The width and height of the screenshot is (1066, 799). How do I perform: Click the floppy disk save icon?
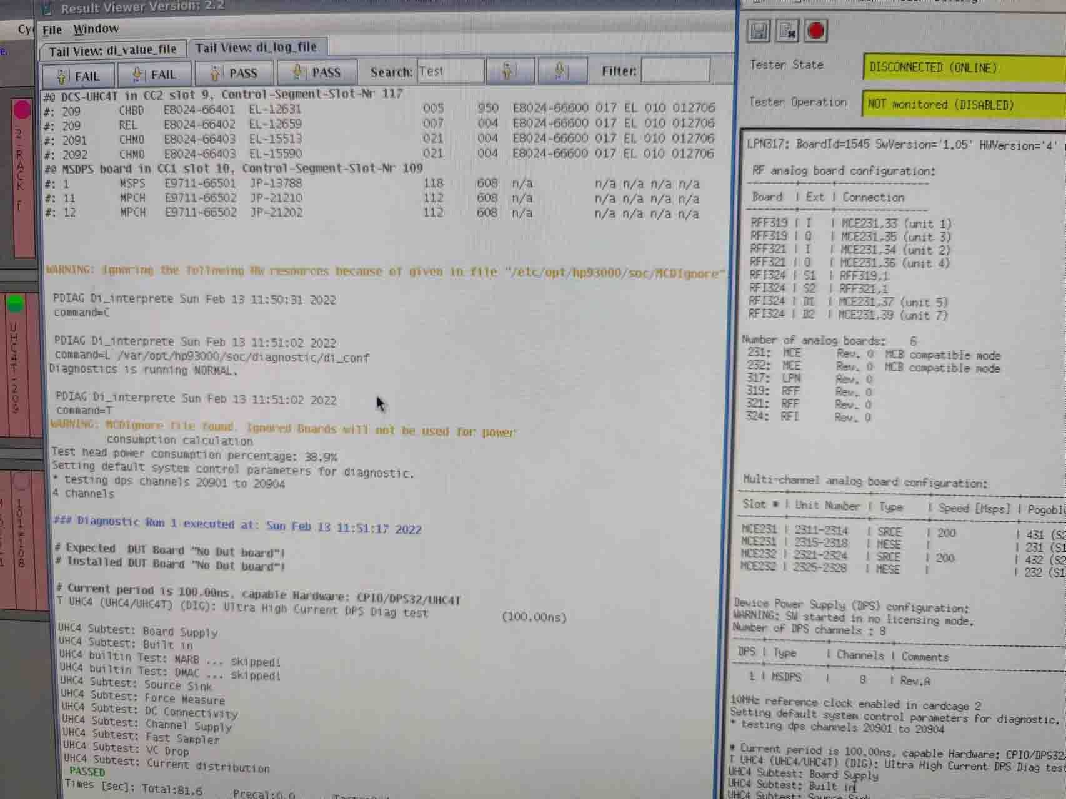[x=759, y=31]
